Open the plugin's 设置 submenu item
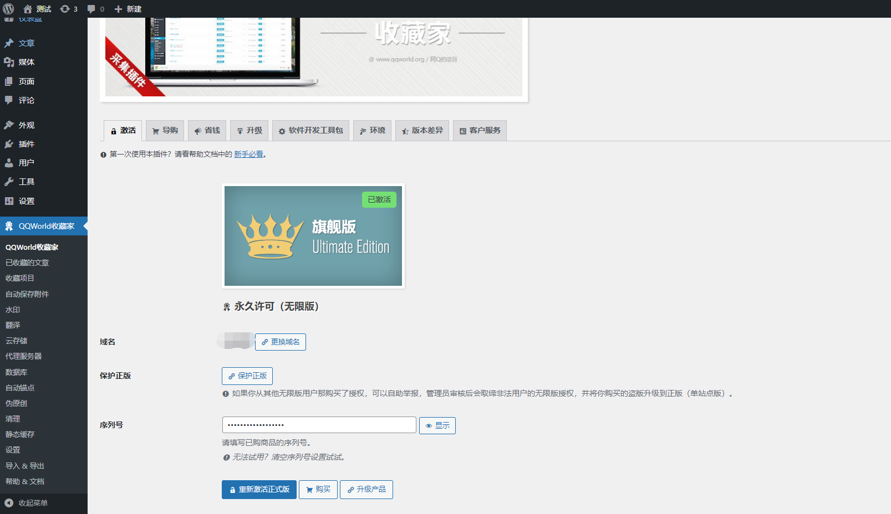 click(x=13, y=450)
